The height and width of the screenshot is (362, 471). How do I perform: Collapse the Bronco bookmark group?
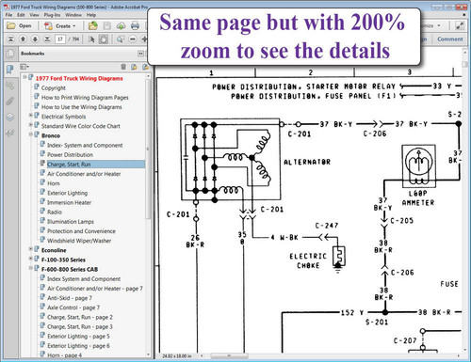[x=31, y=134]
